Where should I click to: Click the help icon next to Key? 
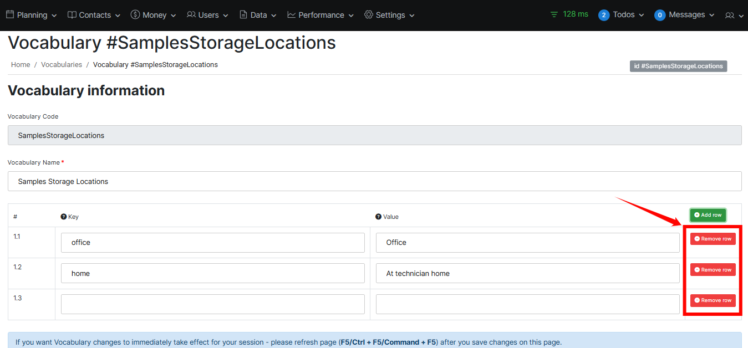click(64, 217)
